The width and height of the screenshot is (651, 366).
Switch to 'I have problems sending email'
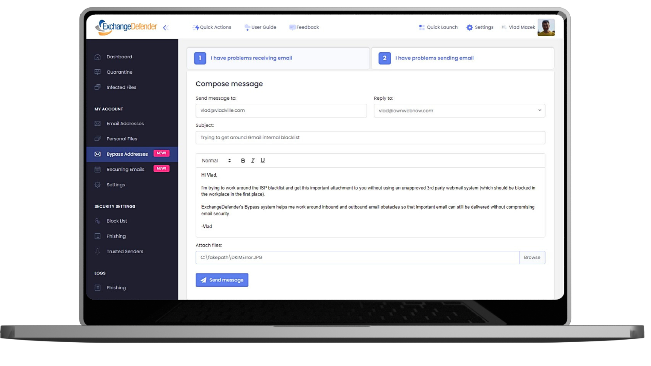click(434, 58)
